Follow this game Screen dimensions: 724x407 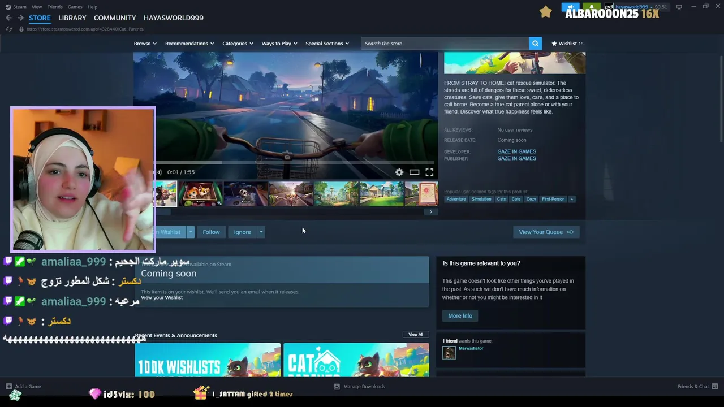point(211,232)
